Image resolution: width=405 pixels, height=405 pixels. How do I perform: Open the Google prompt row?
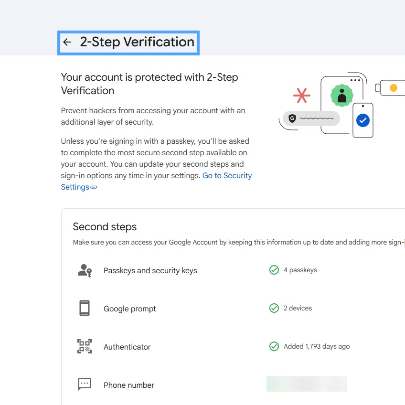233,309
